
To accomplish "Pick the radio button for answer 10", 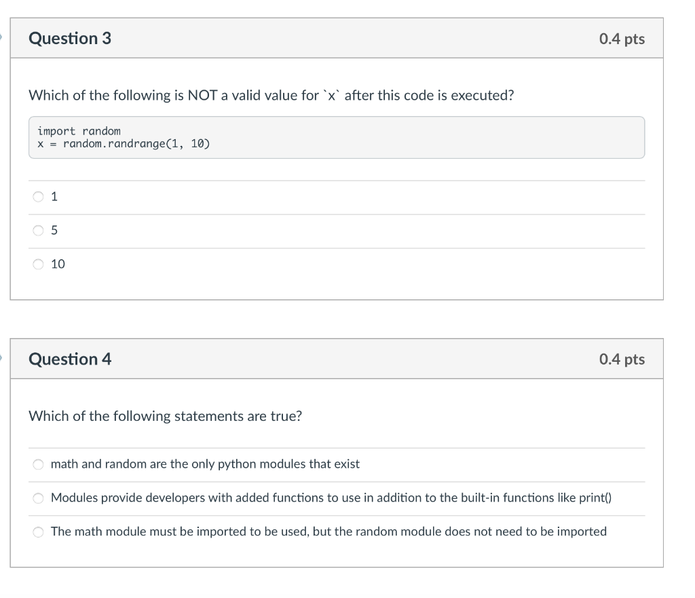I will (37, 264).
